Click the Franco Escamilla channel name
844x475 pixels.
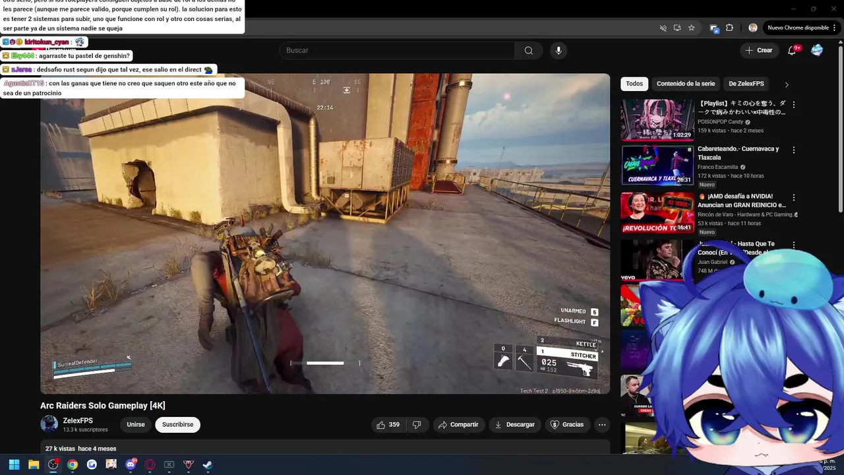click(x=718, y=168)
